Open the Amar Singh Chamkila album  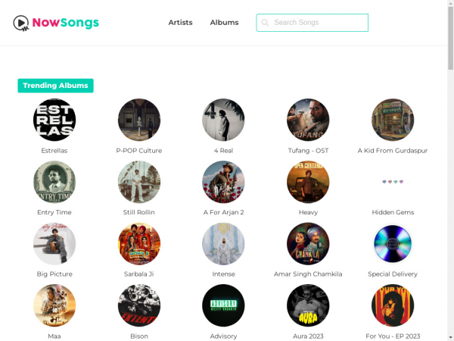point(308,244)
